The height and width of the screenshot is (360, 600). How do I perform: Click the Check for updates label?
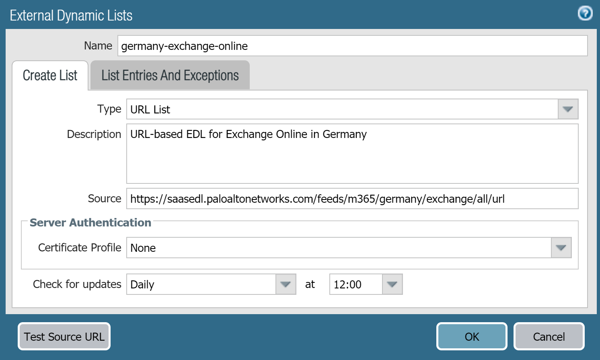pyautogui.click(x=77, y=284)
